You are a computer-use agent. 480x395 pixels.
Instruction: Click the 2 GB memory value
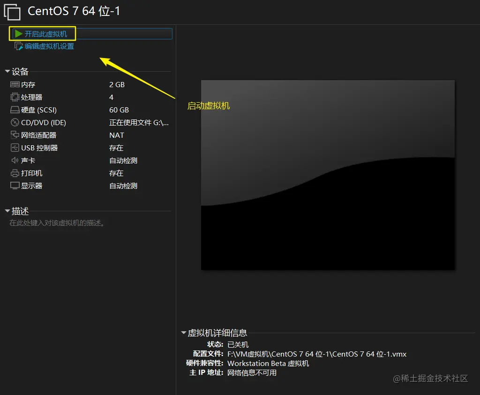click(x=117, y=85)
